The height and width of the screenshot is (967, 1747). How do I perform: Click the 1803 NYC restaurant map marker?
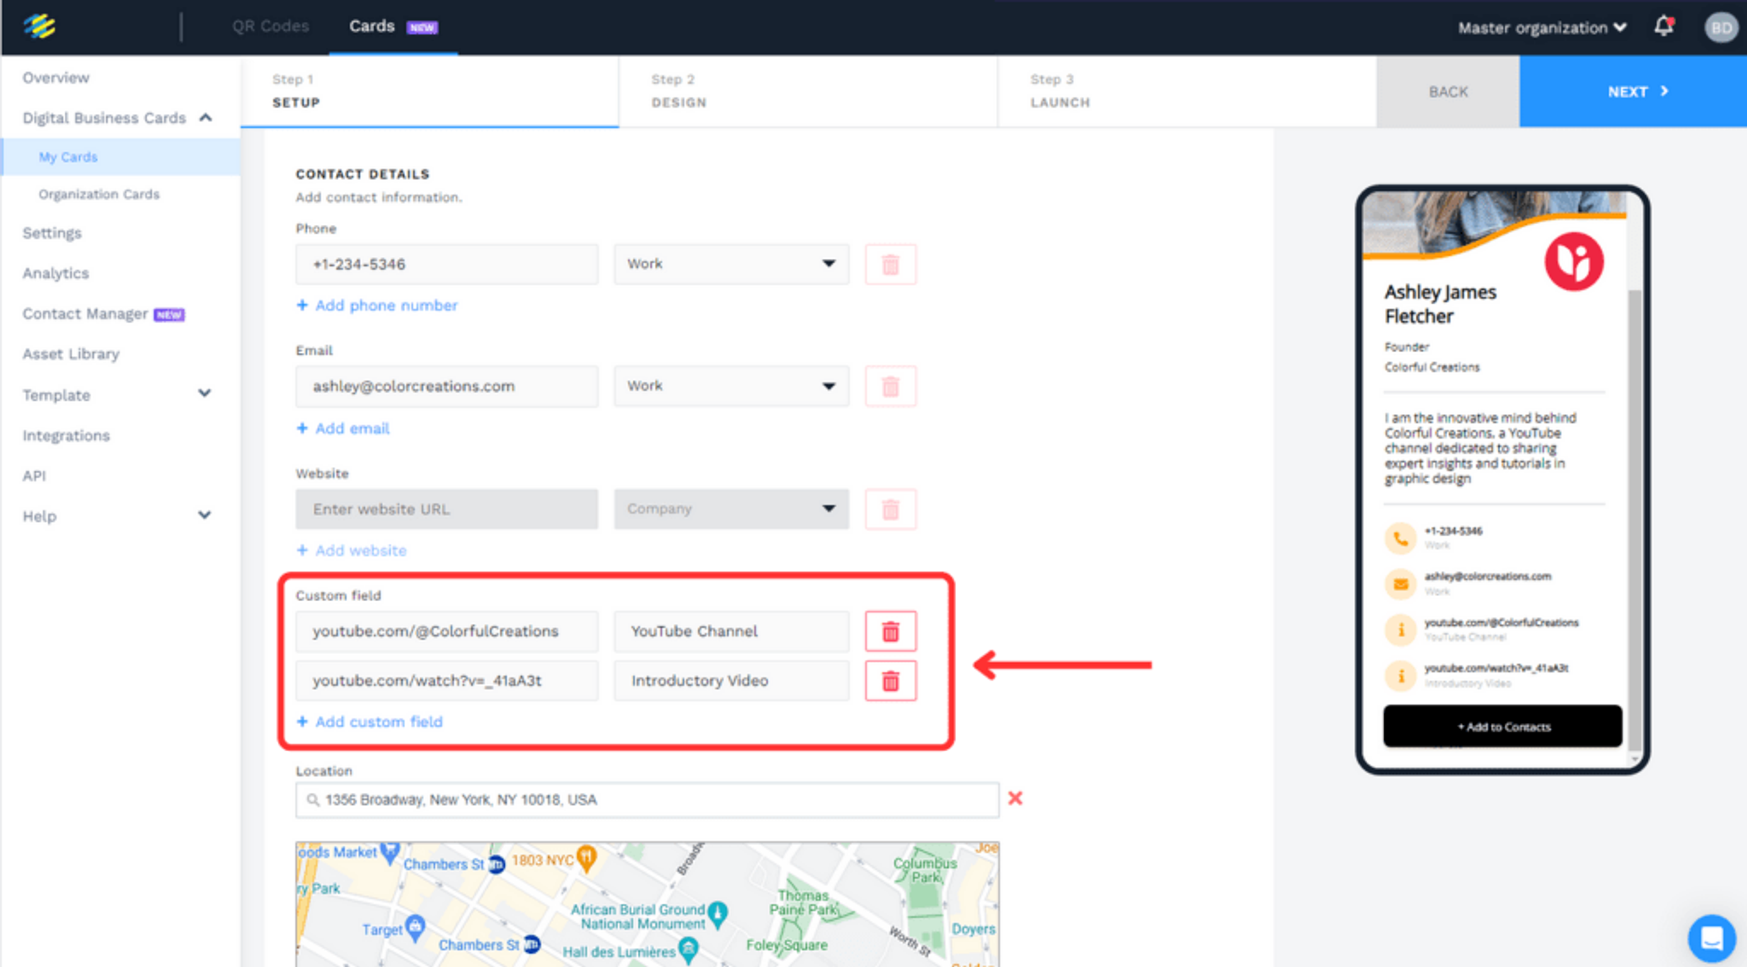coord(586,858)
